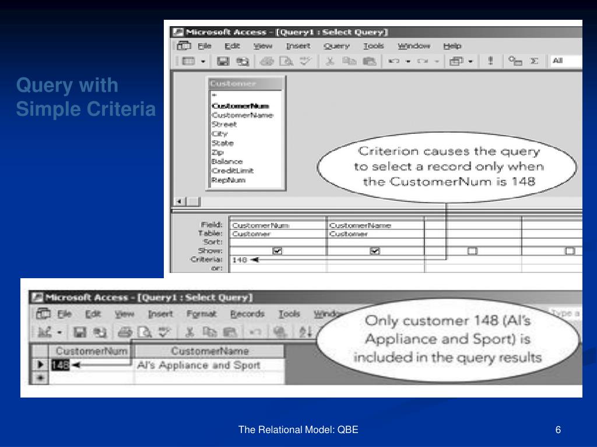Click the Totals sigma icon
The height and width of the screenshot is (447, 597).
click(534, 61)
